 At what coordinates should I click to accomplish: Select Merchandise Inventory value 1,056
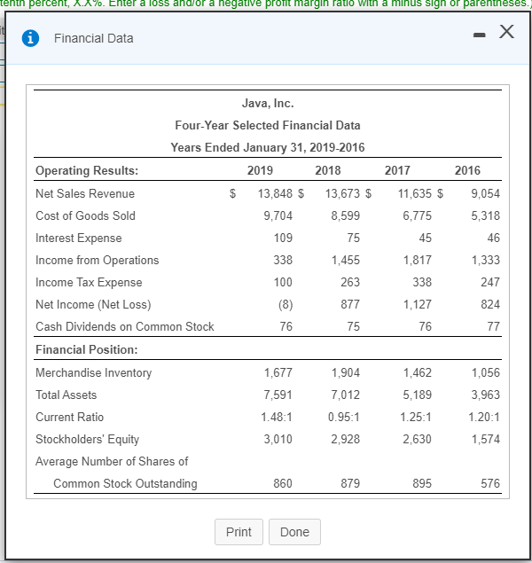coord(485,372)
